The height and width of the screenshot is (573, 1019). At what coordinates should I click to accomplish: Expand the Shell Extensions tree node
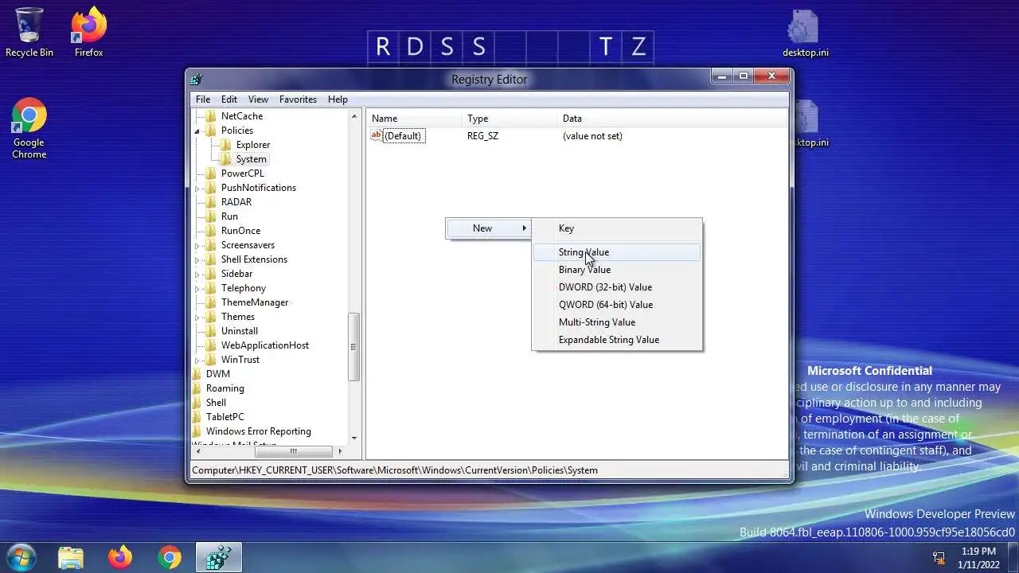(197, 259)
